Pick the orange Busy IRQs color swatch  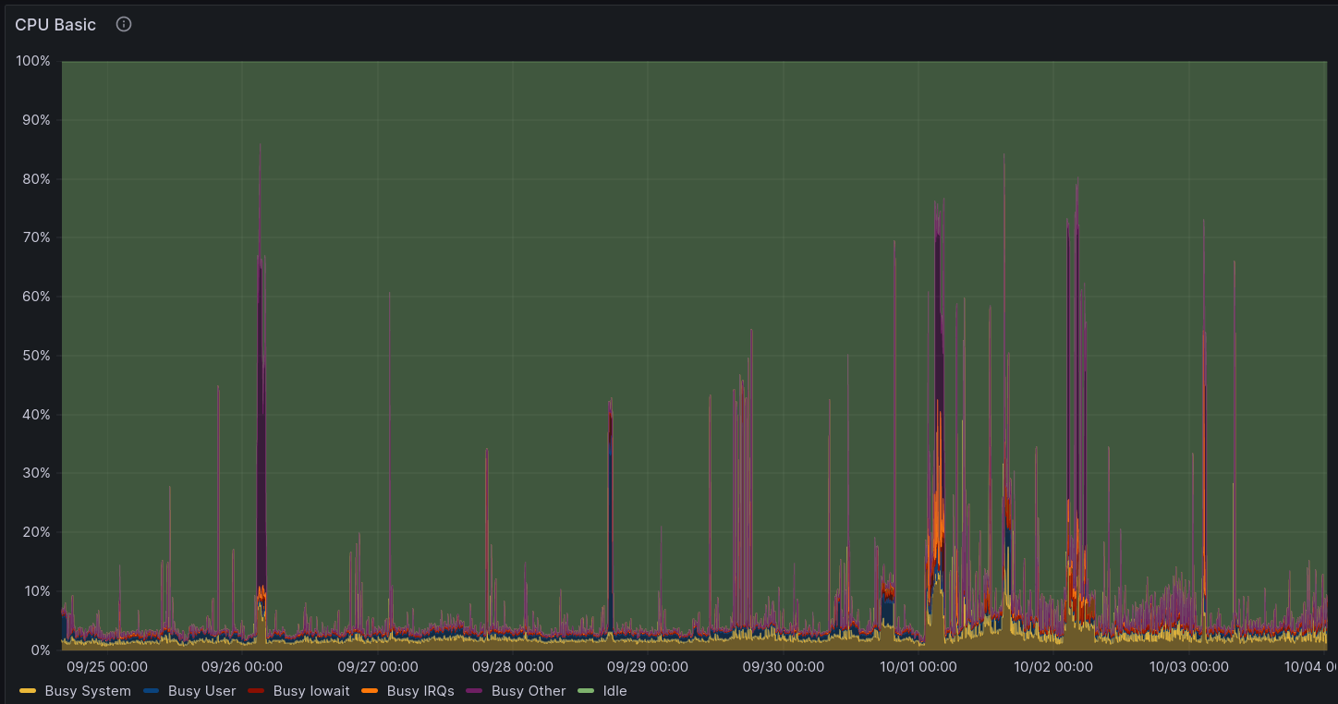371,691
